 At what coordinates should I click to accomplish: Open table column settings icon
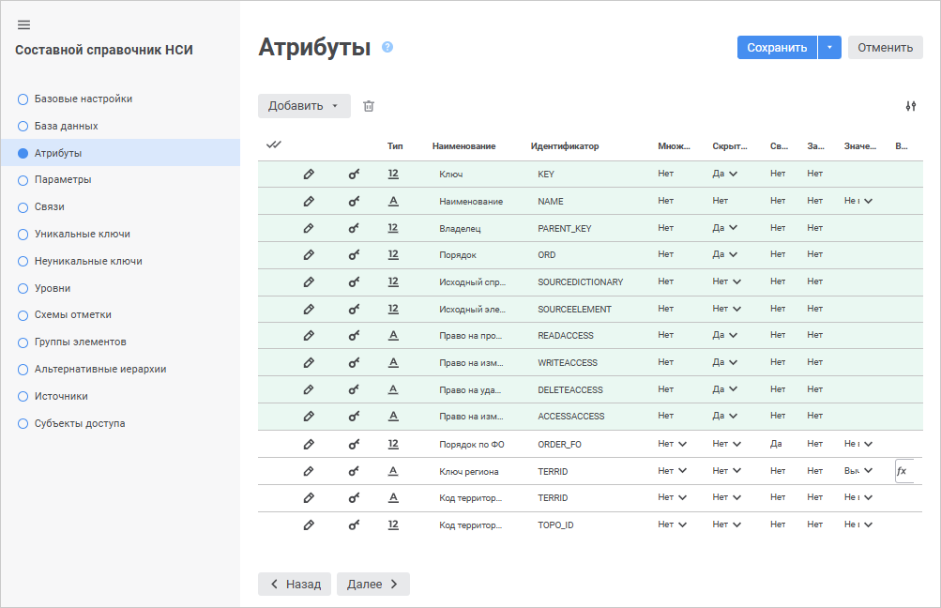coord(910,106)
